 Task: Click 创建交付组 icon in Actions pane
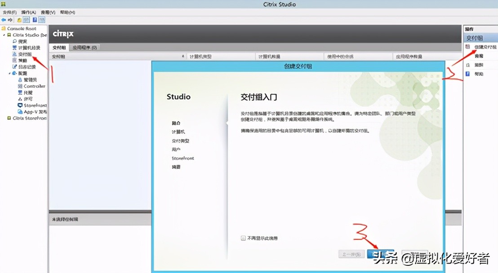click(x=467, y=47)
